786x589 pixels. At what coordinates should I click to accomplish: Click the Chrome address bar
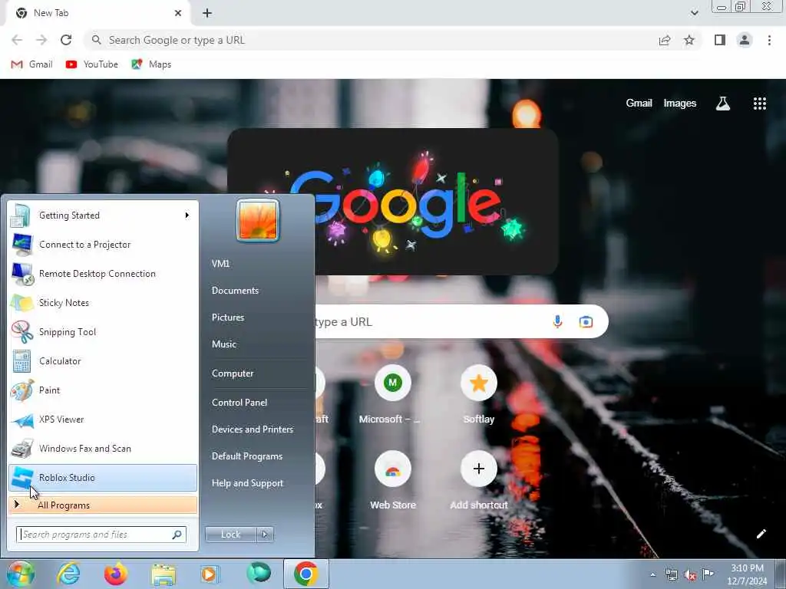point(371,40)
